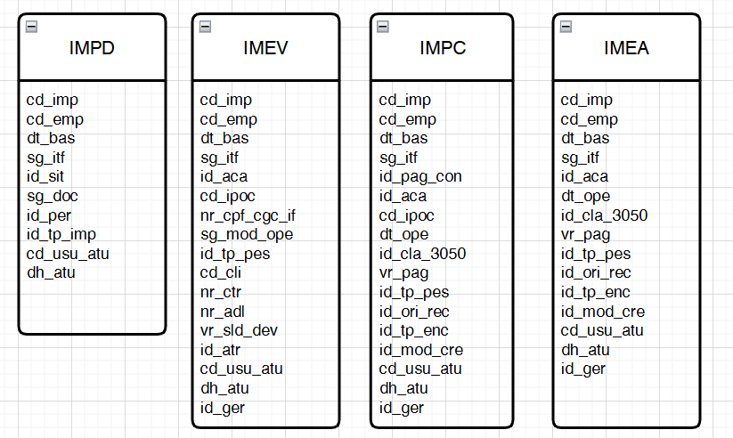The width and height of the screenshot is (733, 438).
Task: Collapse the IMPD table box
Action: pyautogui.click(x=31, y=27)
